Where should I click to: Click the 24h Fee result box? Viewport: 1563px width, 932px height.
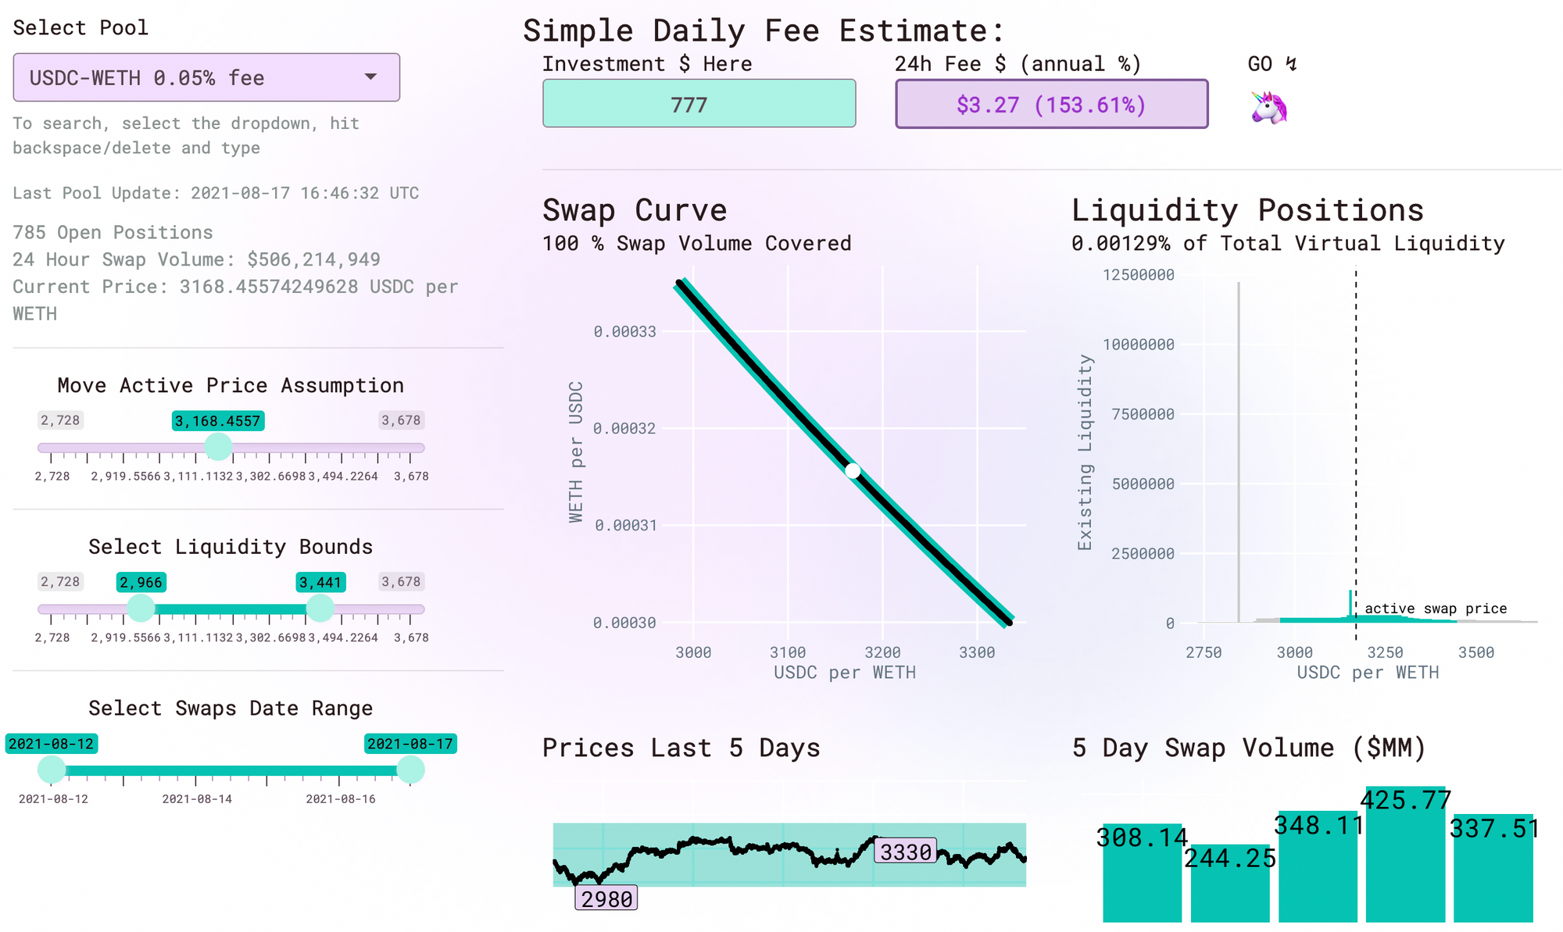(1051, 104)
